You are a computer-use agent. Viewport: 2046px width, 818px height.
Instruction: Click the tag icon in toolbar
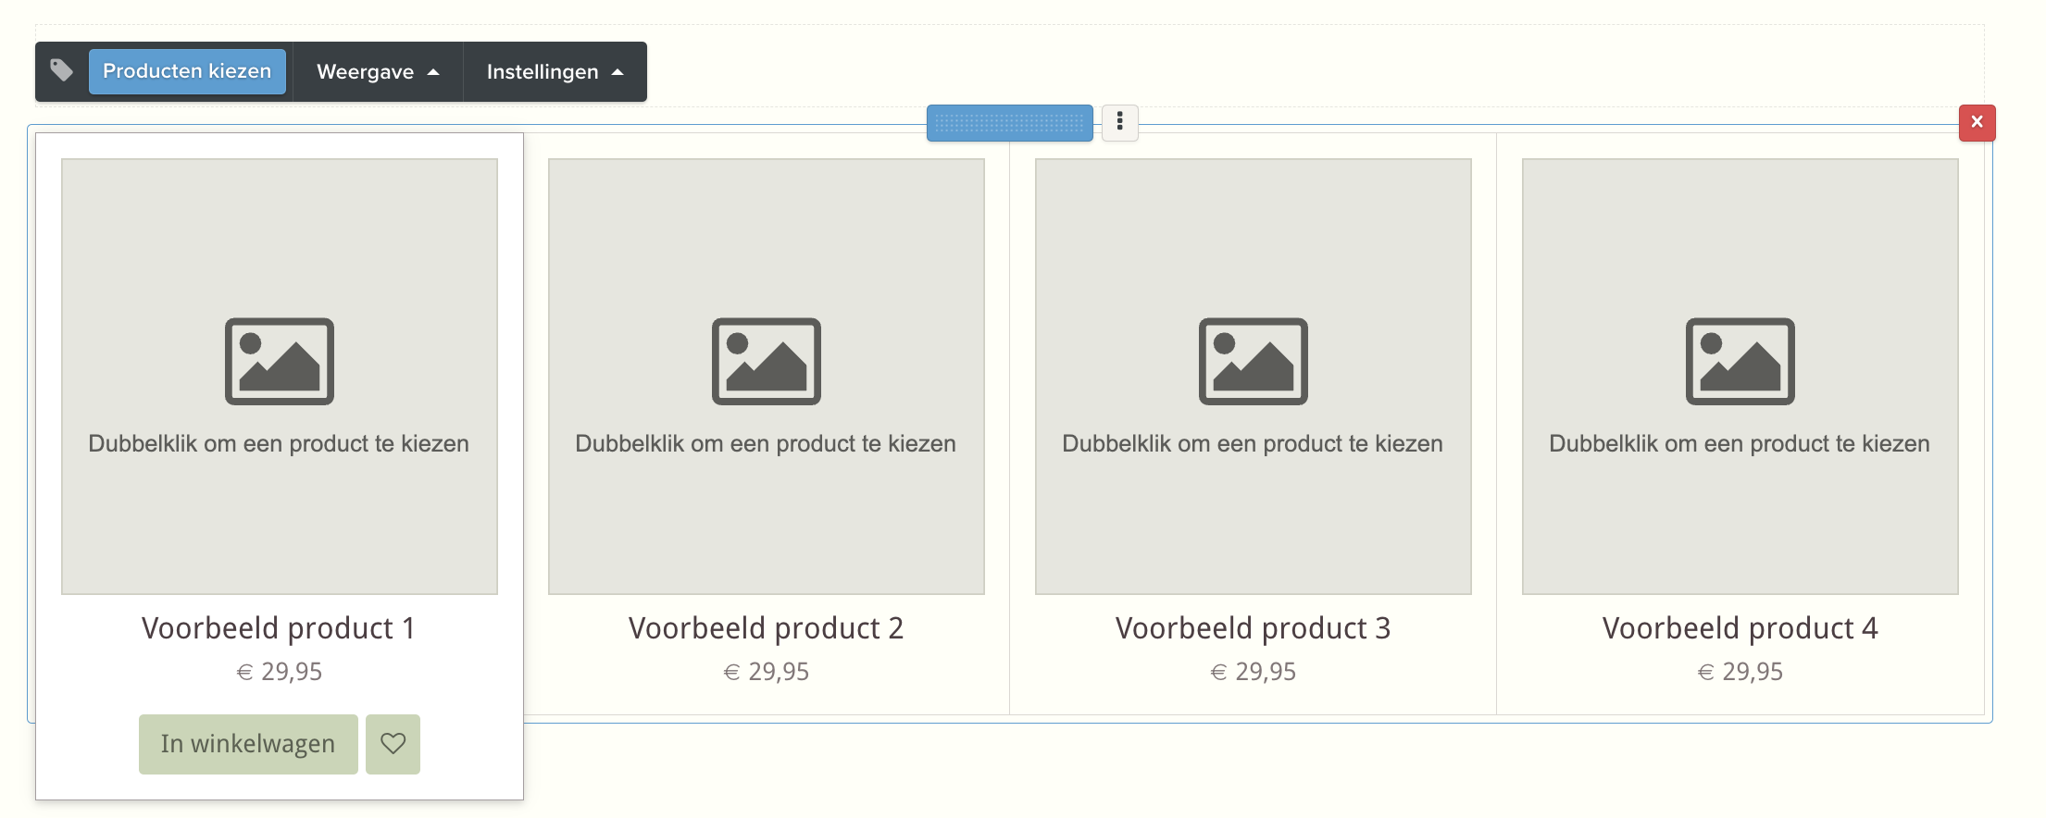coord(61,71)
